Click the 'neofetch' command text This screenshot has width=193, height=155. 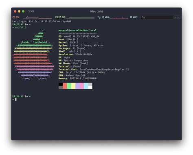pos(21,27)
